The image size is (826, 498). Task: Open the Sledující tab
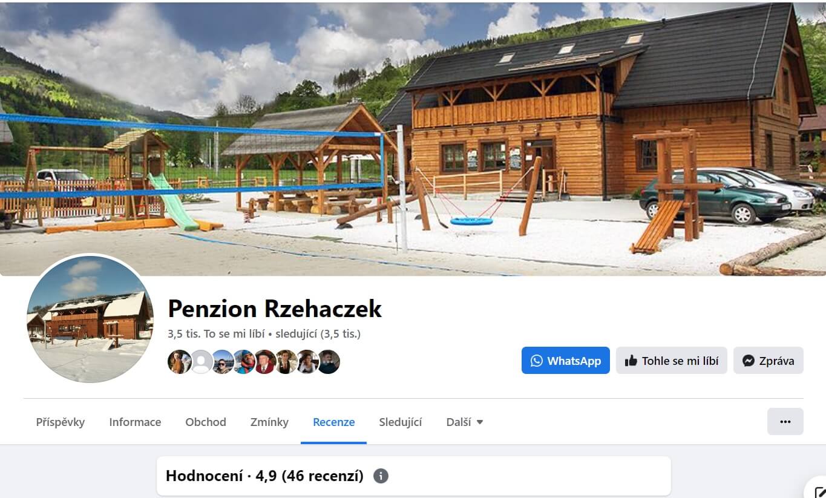[401, 422]
